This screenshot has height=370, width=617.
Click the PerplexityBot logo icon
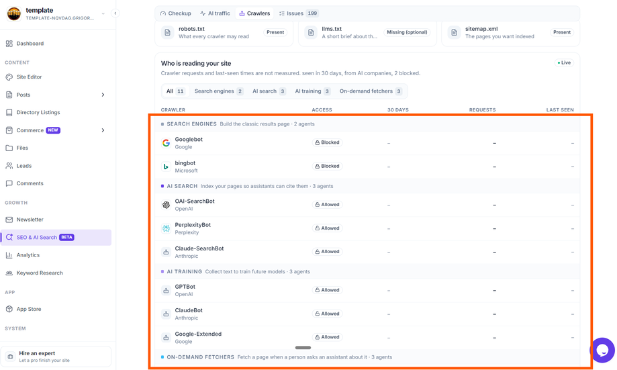(166, 228)
